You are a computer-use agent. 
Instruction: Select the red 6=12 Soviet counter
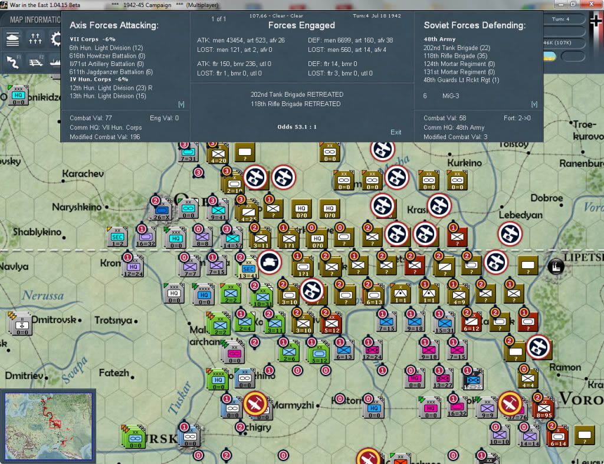coord(471,322)
